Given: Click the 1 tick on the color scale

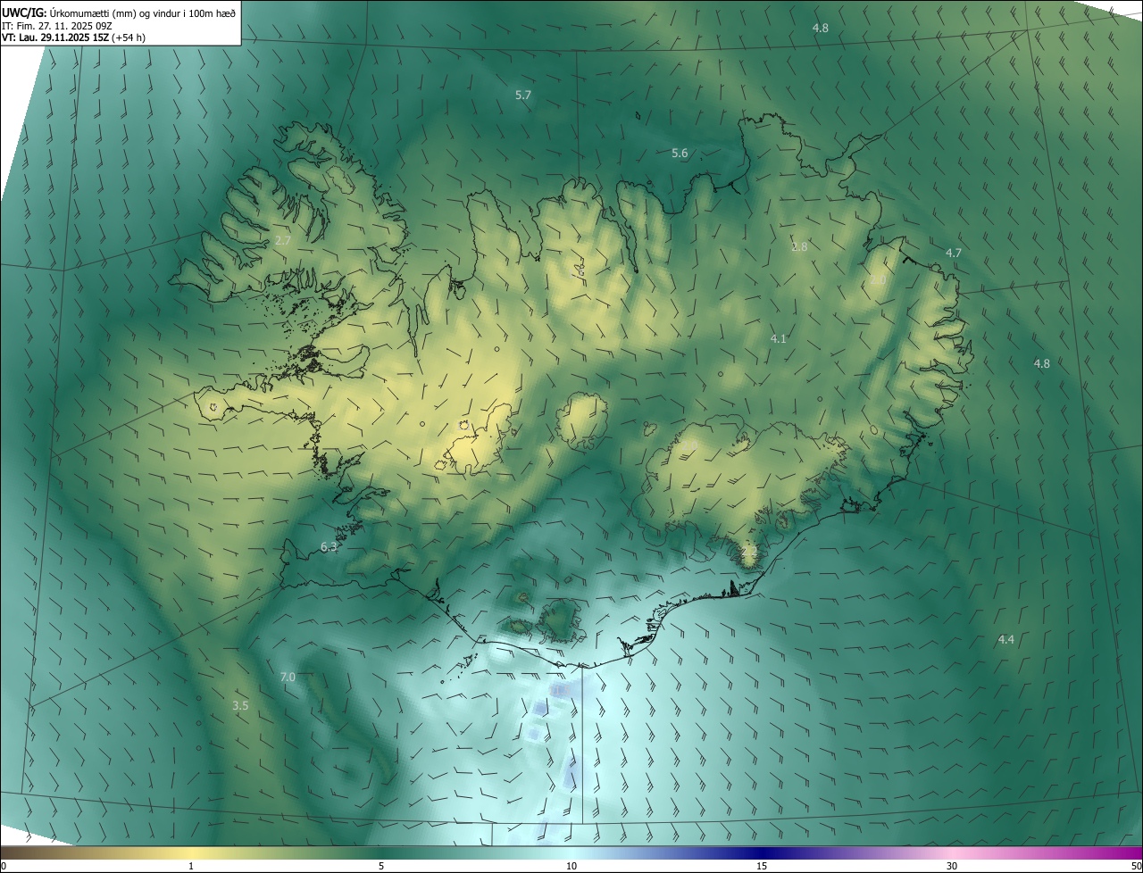Looking at the screenshot, I should click(191, 866).
